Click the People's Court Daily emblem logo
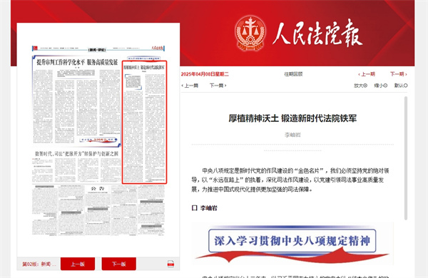This screenshot has height=278, width=428. pyautogui.click(x=250, y=34)
